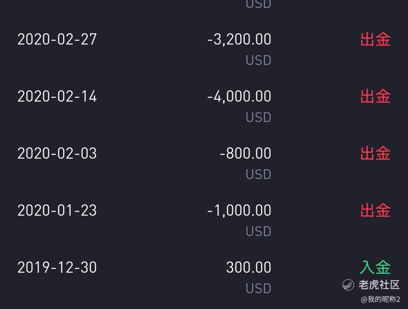The image size is (408, 309).
Task: Select the 2020-02-14 date entry
Action: [57, 96]
